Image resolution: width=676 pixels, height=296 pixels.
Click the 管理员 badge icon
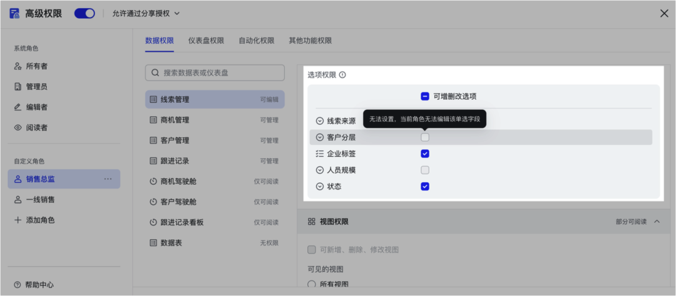[x=18, y=86]
